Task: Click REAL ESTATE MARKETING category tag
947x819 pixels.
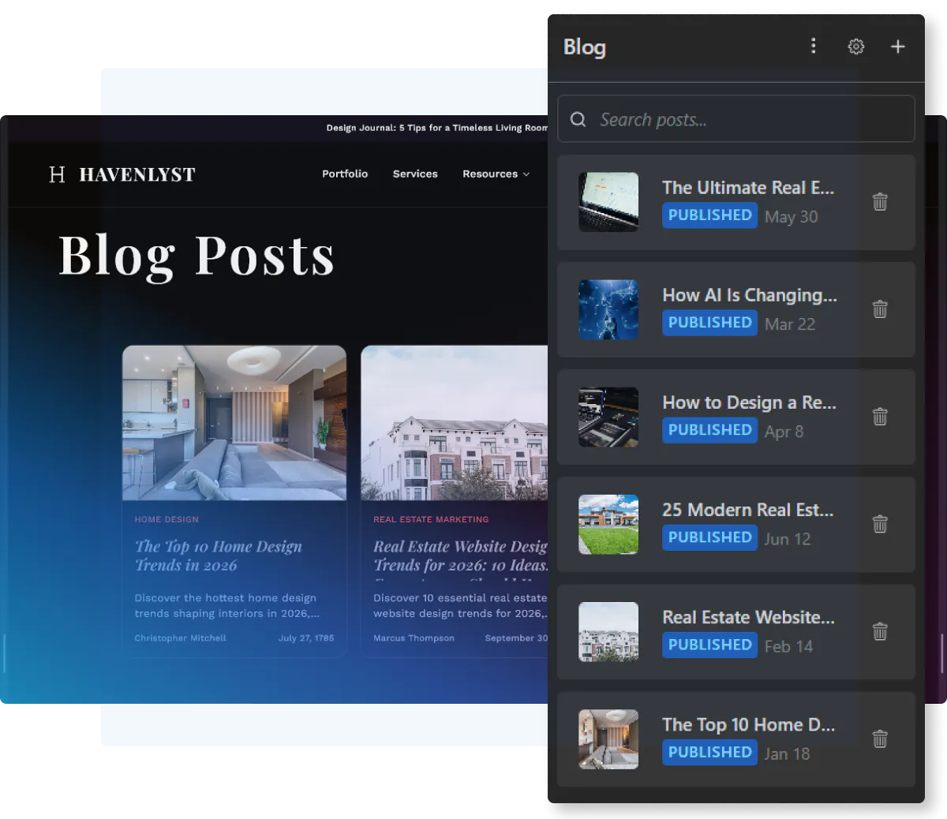Action: (431, 519)
